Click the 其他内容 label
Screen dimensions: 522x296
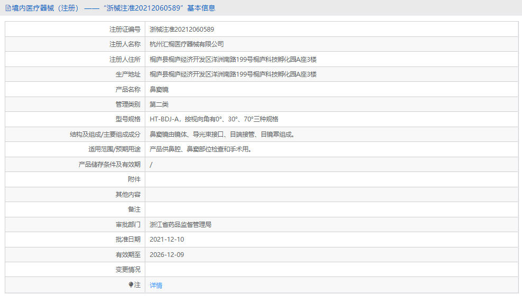coord(128,195)
